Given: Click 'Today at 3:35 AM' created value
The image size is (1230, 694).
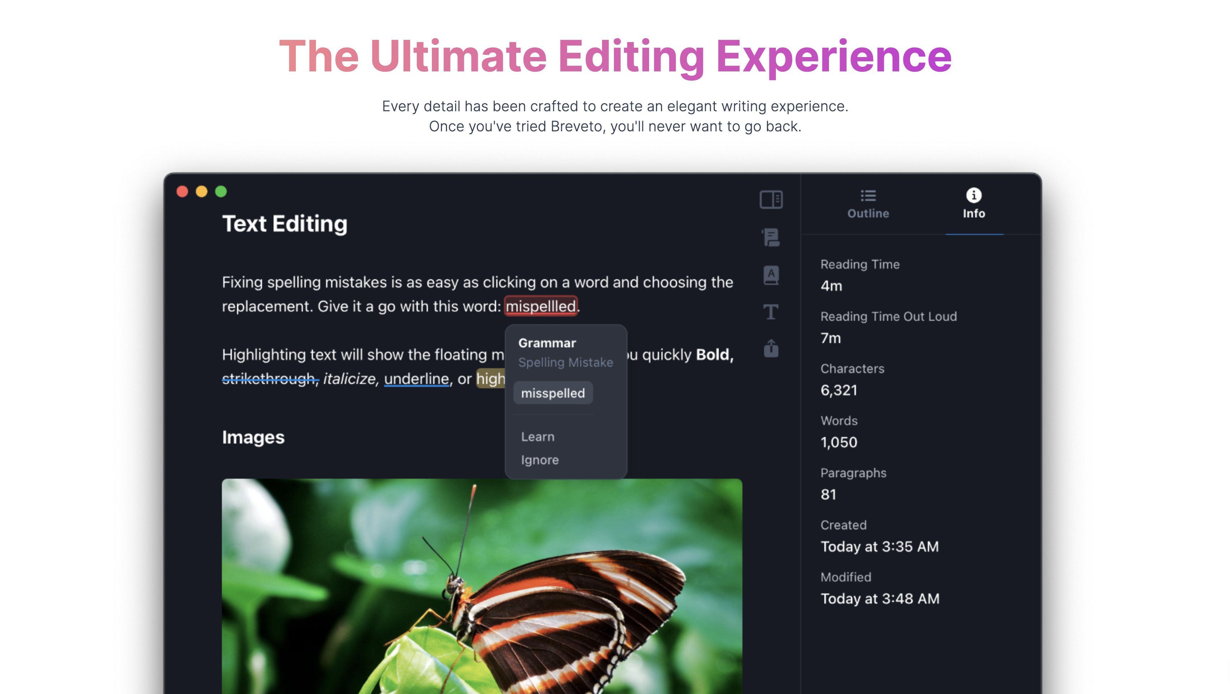Looking at the screenshot, I should 880,546.
